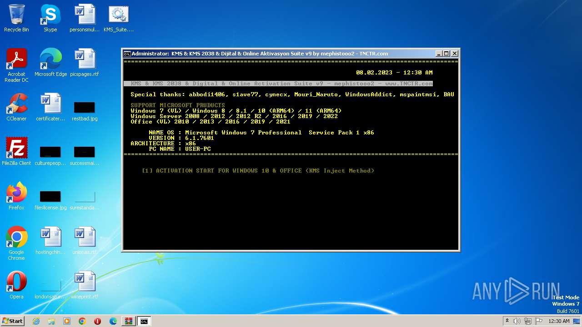Open Internet Explorer from the taskbar
Screen dimensions: 582x327
36,321
